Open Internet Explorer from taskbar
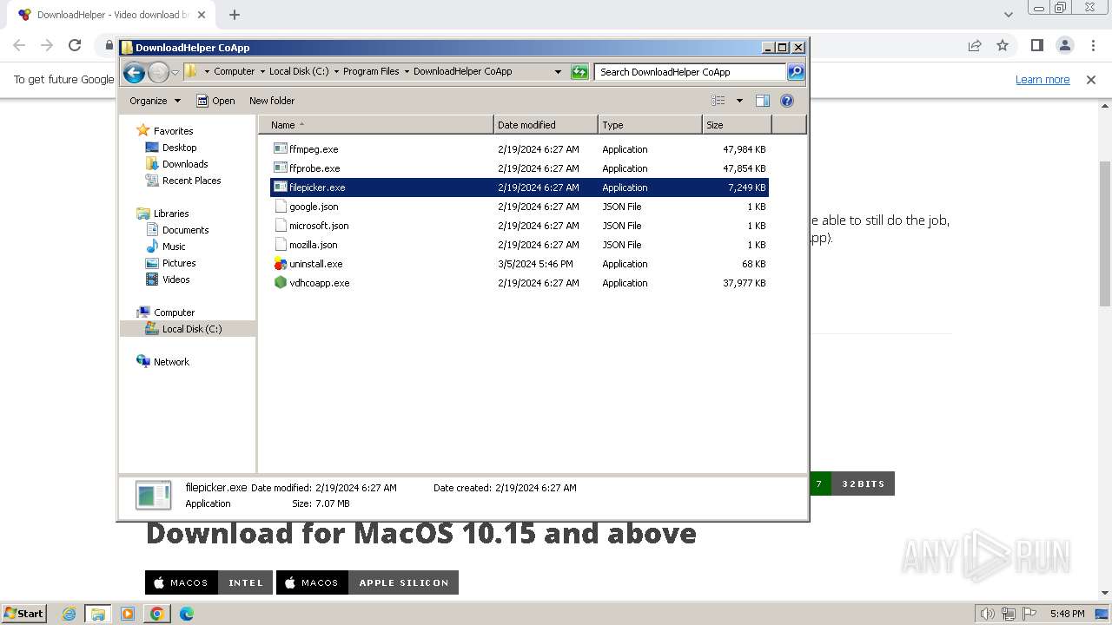 69,614
